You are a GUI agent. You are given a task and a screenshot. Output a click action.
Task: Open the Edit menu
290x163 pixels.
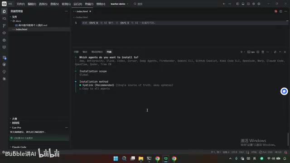coord(32,4)
